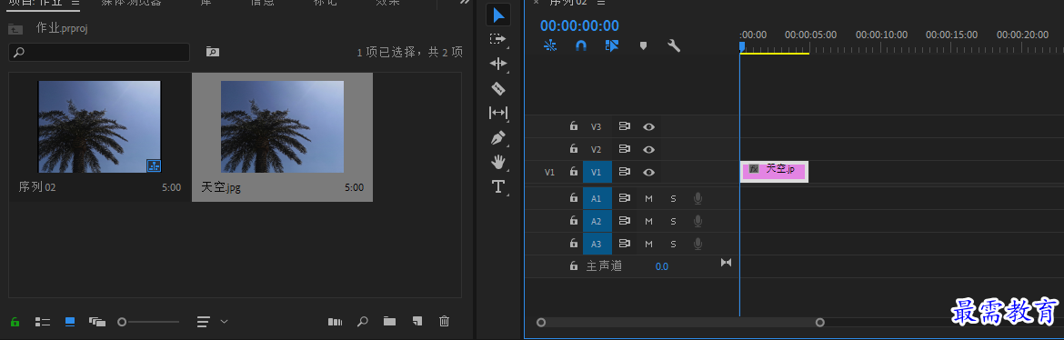Click ruler time 00:00:10:00
Image resolution: width=1064 pixels, height=340 pixels.
[881, 35]
